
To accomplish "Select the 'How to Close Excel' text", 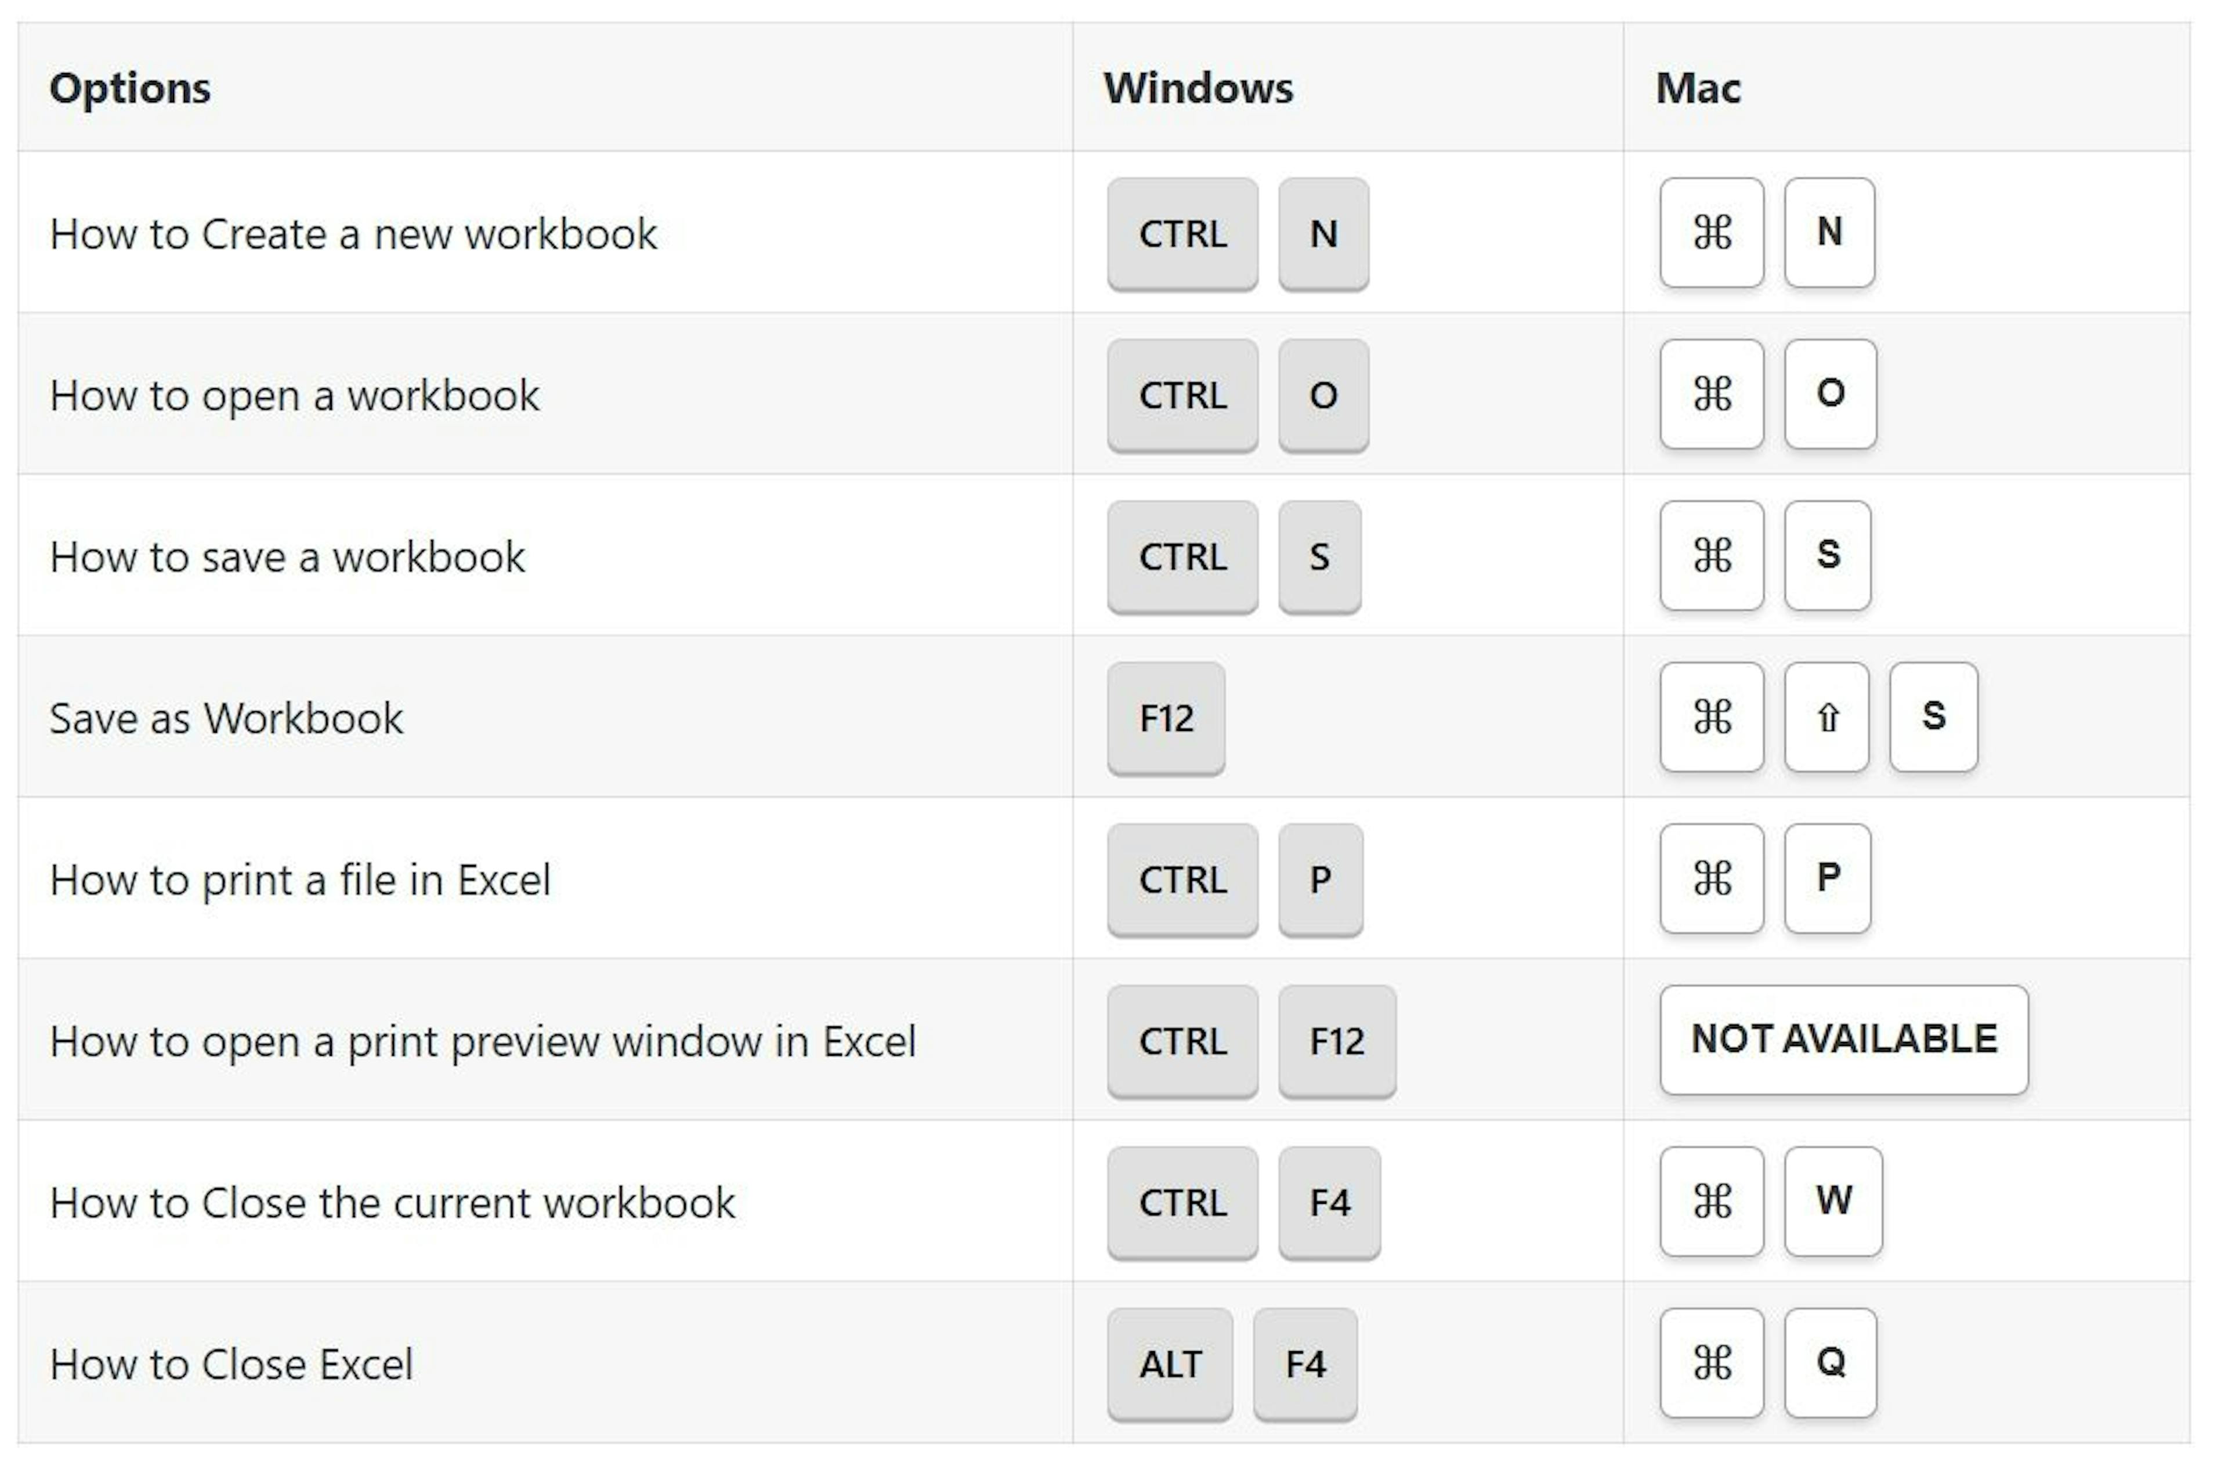I will (x=232, y=1364).
